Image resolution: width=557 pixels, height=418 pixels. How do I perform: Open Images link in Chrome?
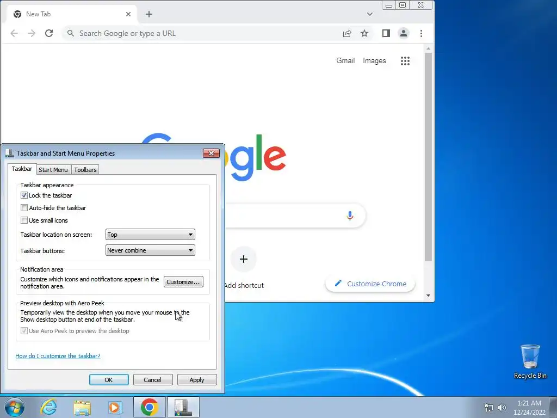374,61
